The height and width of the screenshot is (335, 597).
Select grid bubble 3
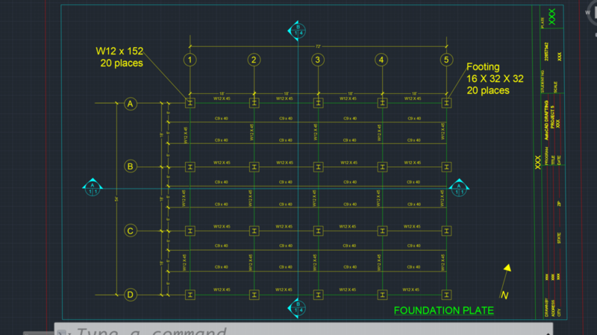point(318,60)
